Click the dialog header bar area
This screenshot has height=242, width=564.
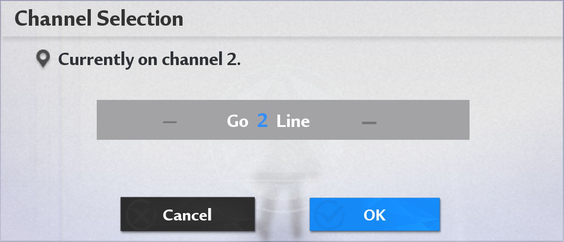367,19
